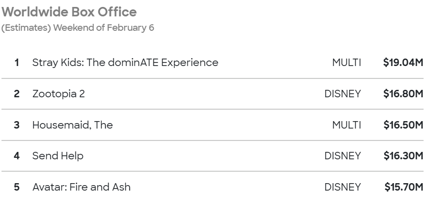Click rank number 1 in the list
The image size is (432, 202).
pyautogui.click(x=17, y=63)
